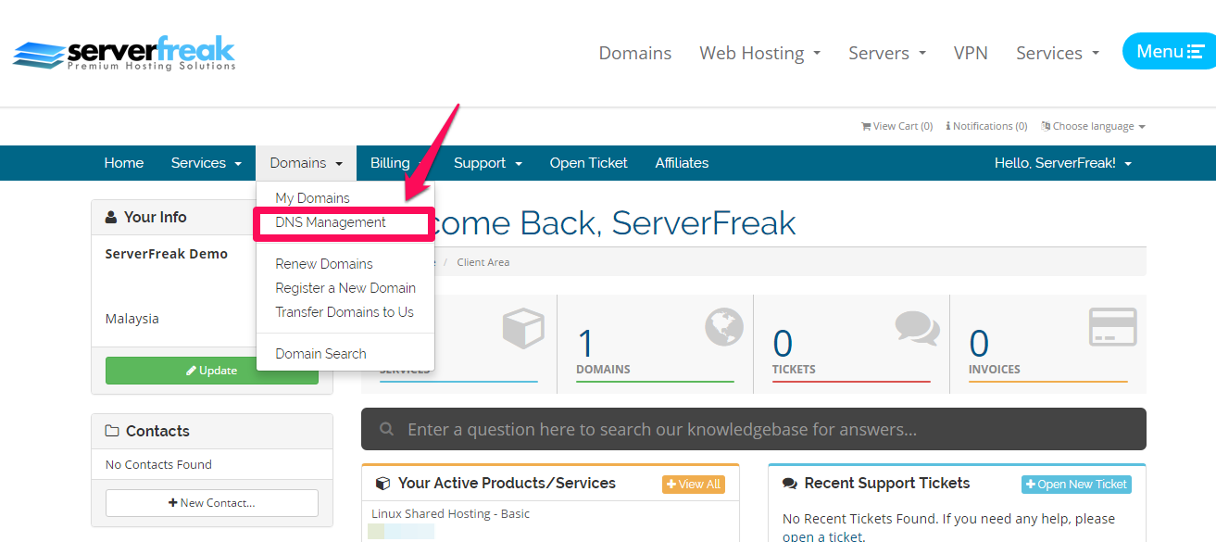The image size is (1216, 542).
Task: Click the orange View All button
Action: tap(694, 484)
